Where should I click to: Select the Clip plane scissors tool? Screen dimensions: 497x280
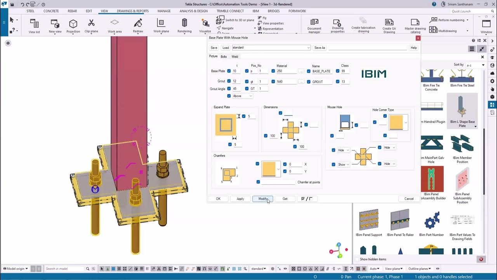[x=91, y=26]
